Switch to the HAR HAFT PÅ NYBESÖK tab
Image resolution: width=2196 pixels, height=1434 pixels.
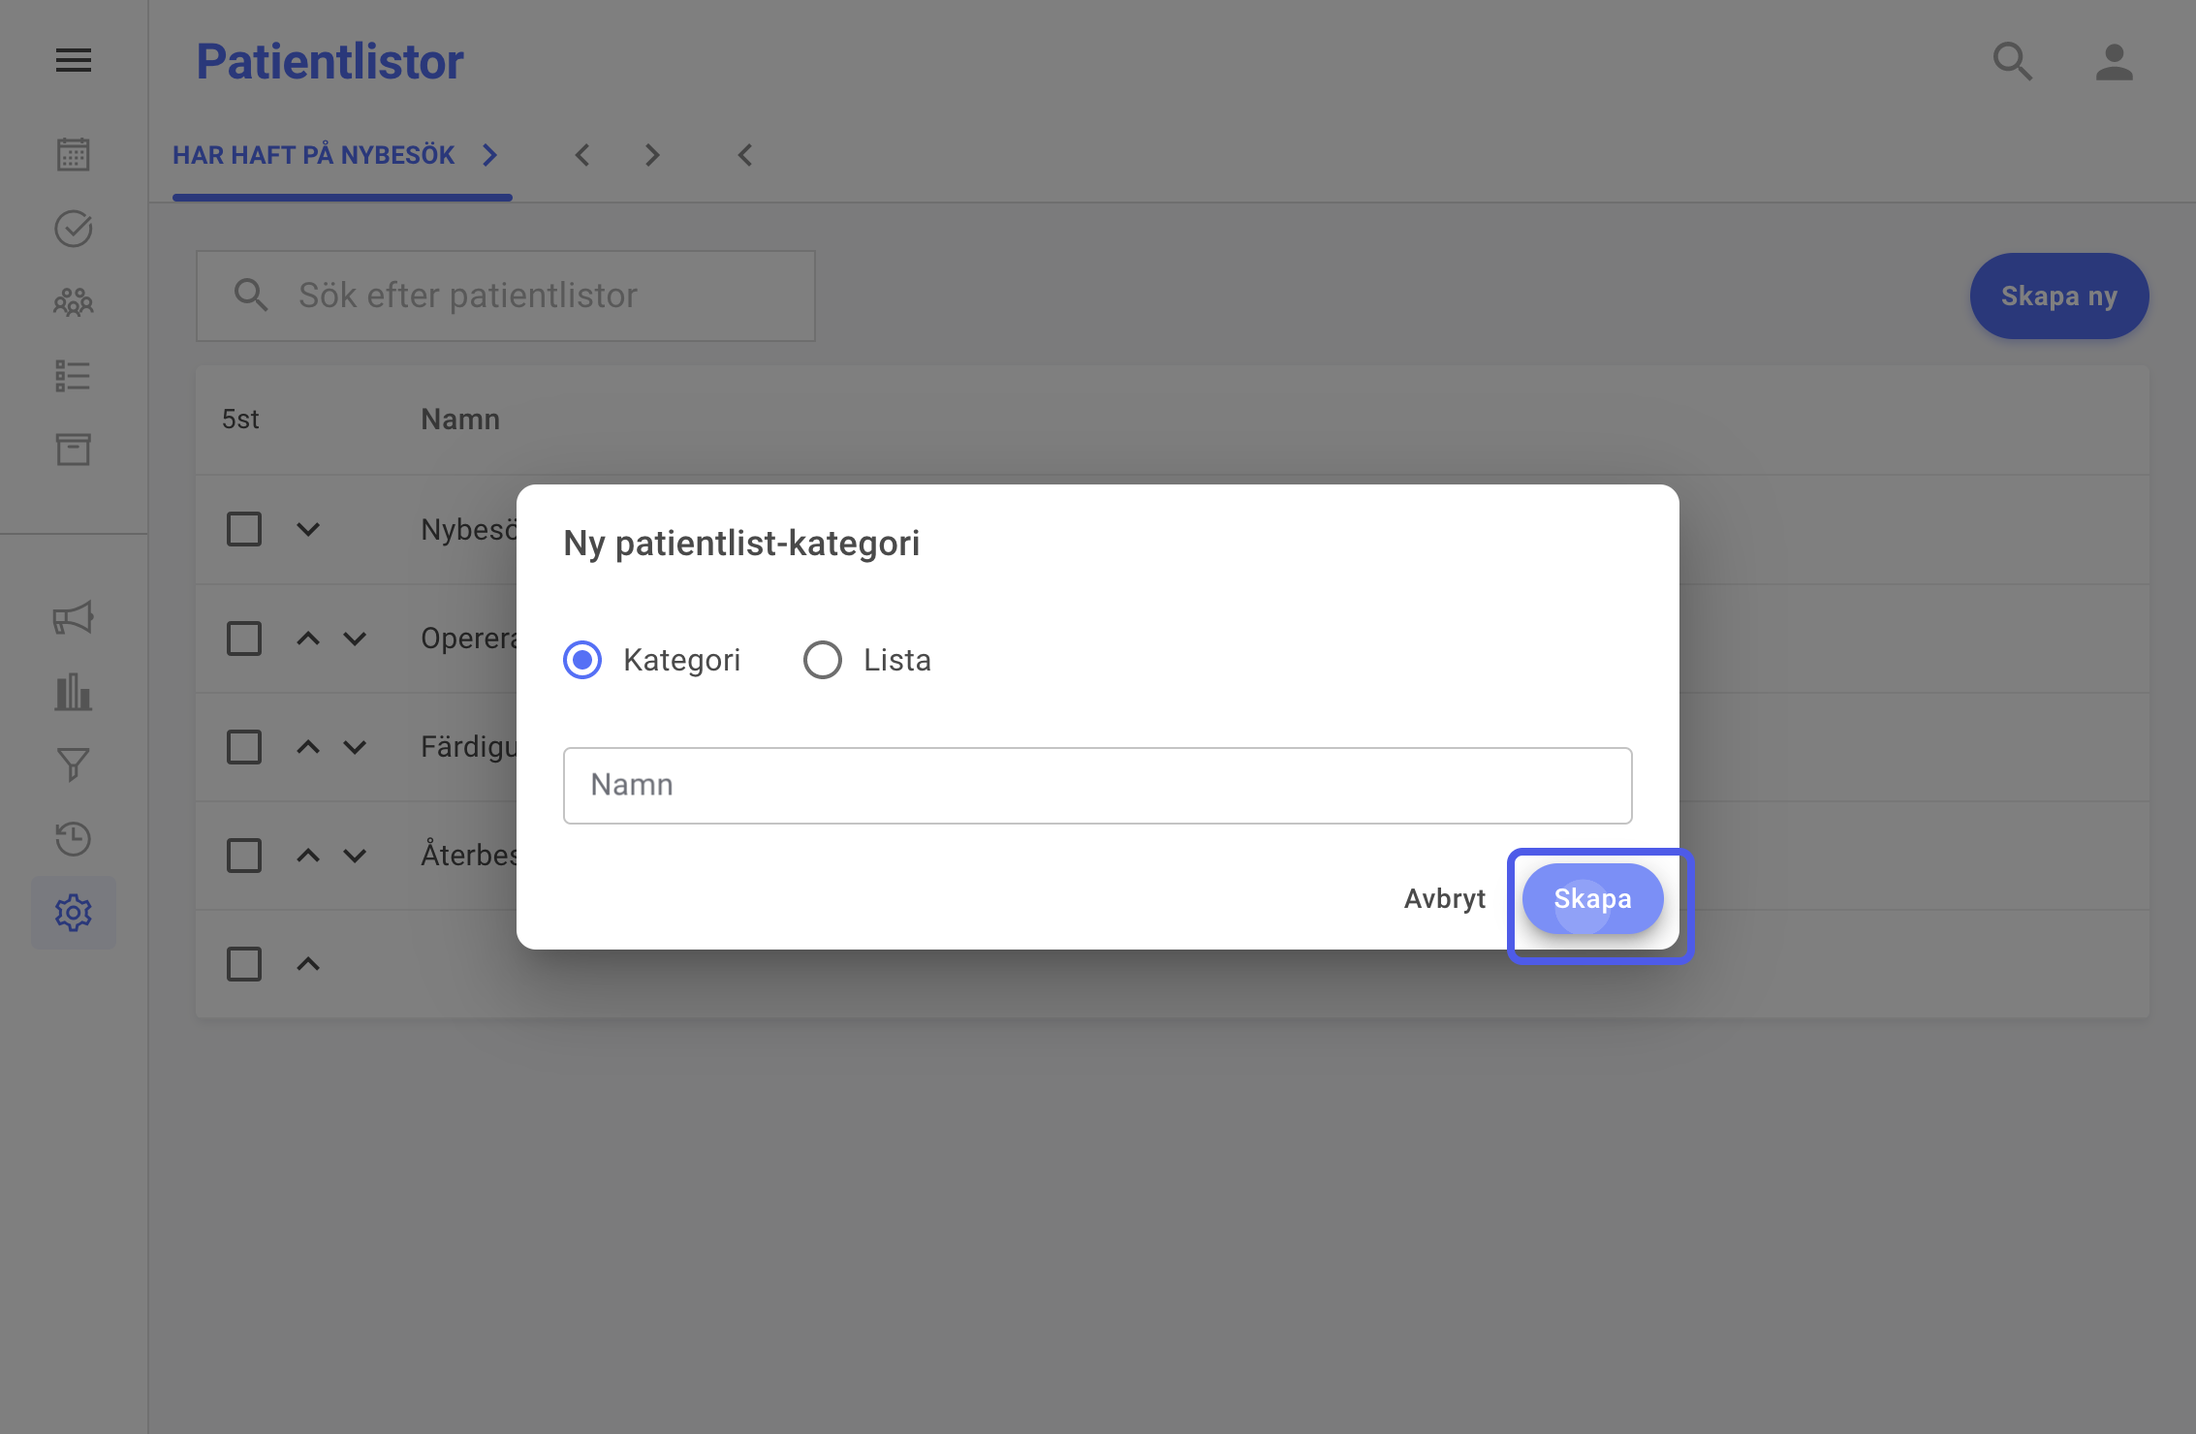tap(335, 155)
